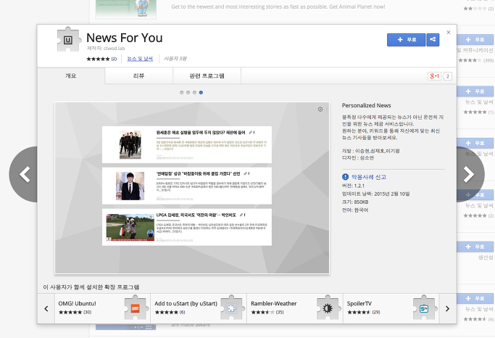This screenshot has height=338, width=495.
Task: Click the first news article with group photo
Action: 187,144
